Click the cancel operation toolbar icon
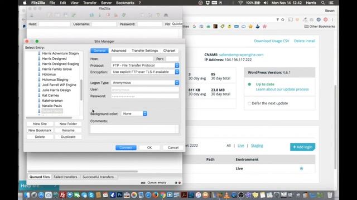 (x=108, y=15)
